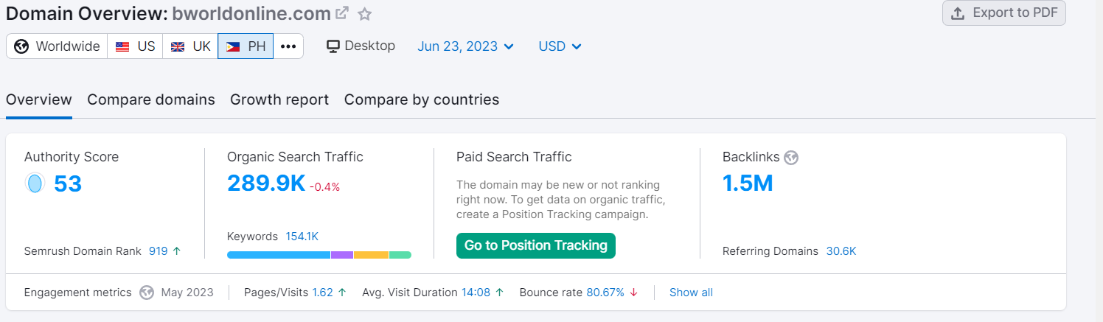This screenshot has height=322, width=1103.
Task: Click the blue segment of keywords bar
Action: tap(278, 255)
